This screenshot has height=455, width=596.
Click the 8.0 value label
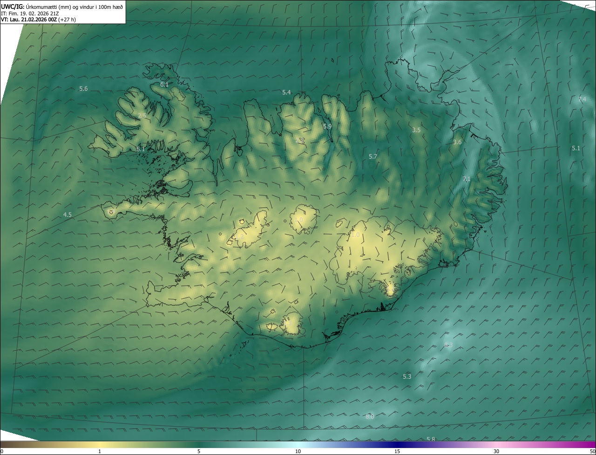(x=370, y=416)
